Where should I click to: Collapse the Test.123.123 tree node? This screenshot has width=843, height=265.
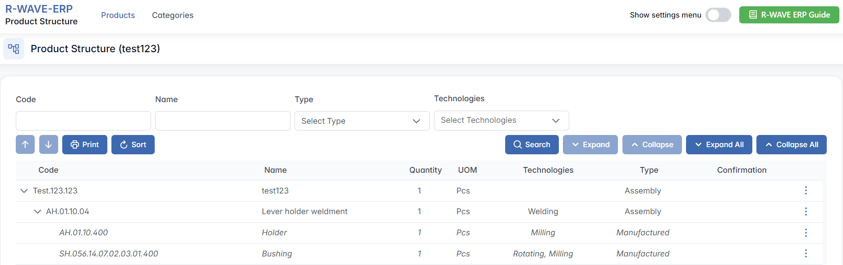24,191
